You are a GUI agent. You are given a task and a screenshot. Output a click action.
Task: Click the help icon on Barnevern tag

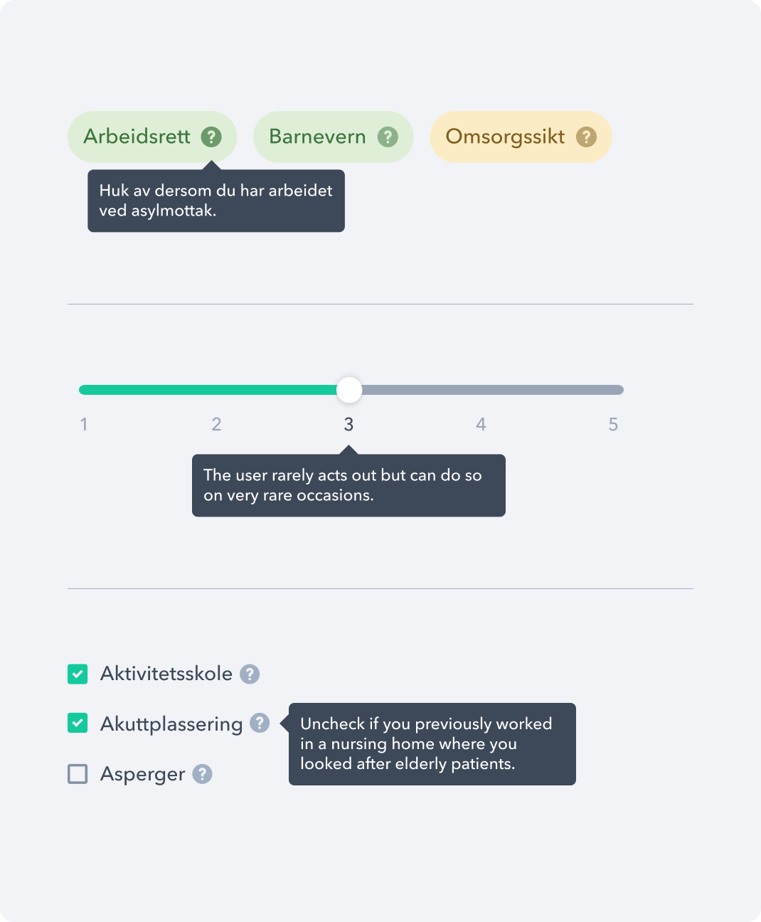388,137
